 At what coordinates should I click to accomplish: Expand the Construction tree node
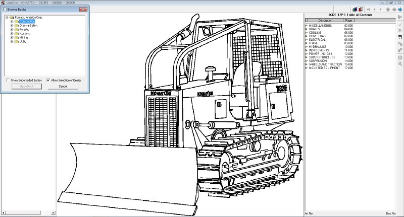click(12, 22)
